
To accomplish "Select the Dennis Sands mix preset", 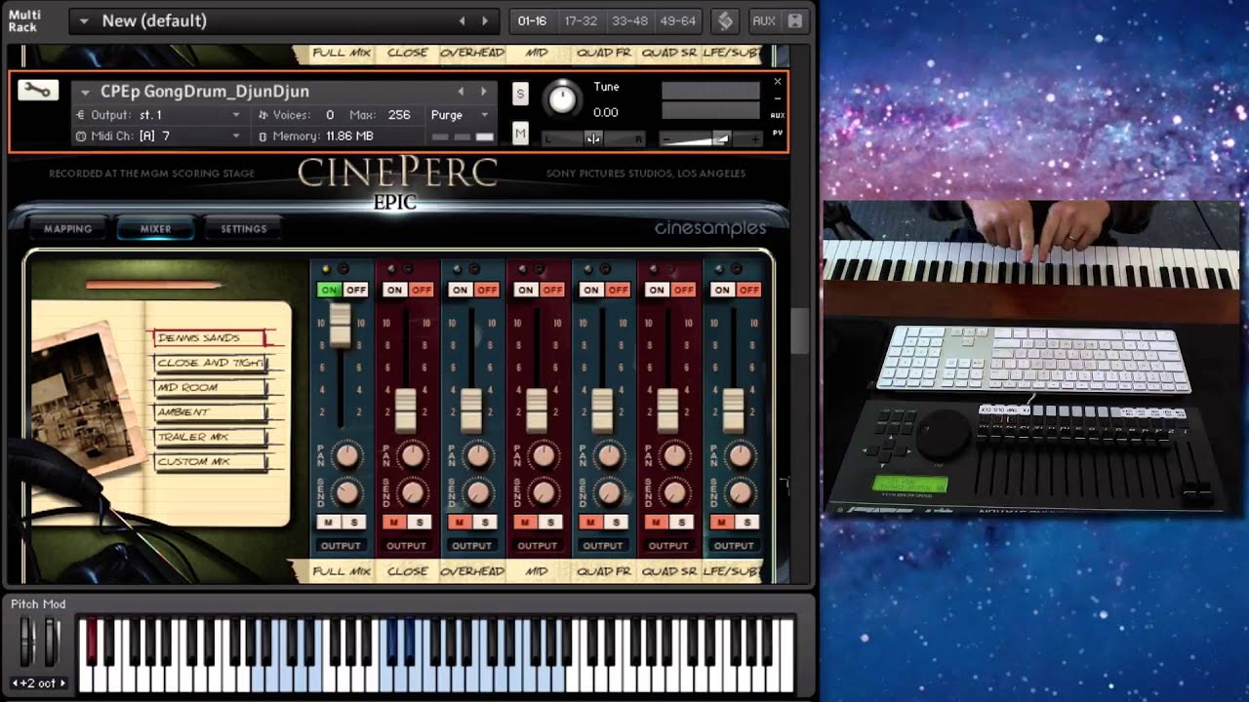I will coord(209,338).
